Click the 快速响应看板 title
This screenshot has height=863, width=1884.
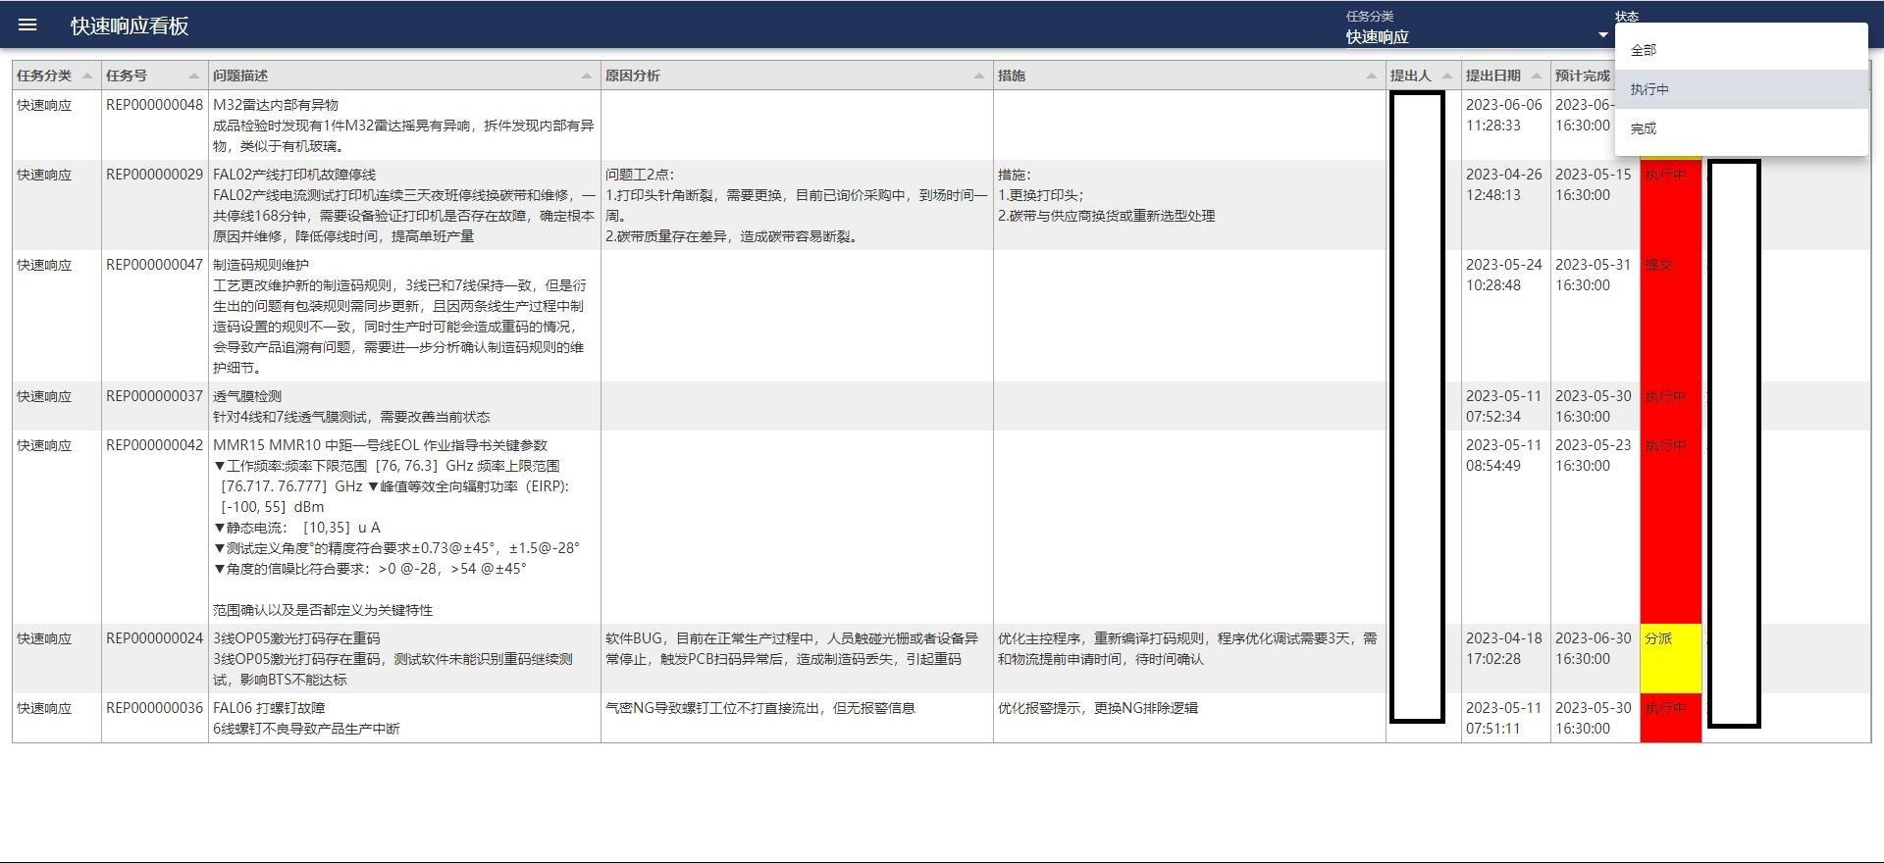click(130, 26)
